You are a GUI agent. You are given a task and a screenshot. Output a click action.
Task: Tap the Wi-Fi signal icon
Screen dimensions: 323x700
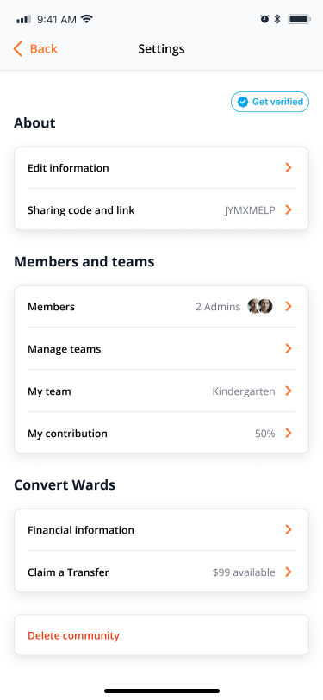point(86,19)
